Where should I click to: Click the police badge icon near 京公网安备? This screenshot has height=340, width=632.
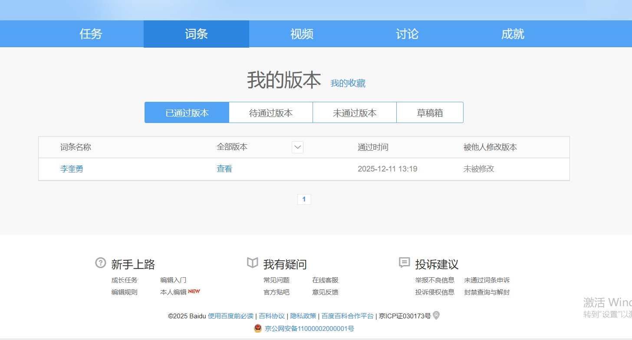pos(258,328)
